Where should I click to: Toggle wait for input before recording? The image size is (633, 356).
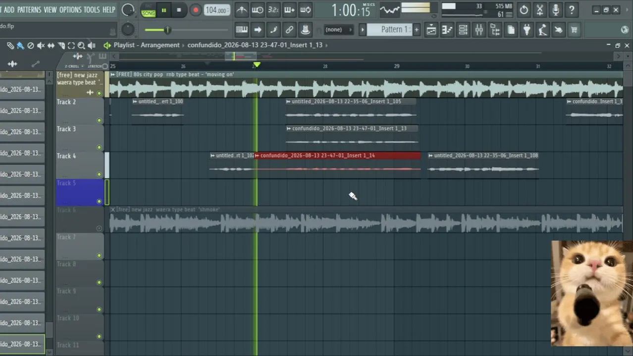coord(257,10)
